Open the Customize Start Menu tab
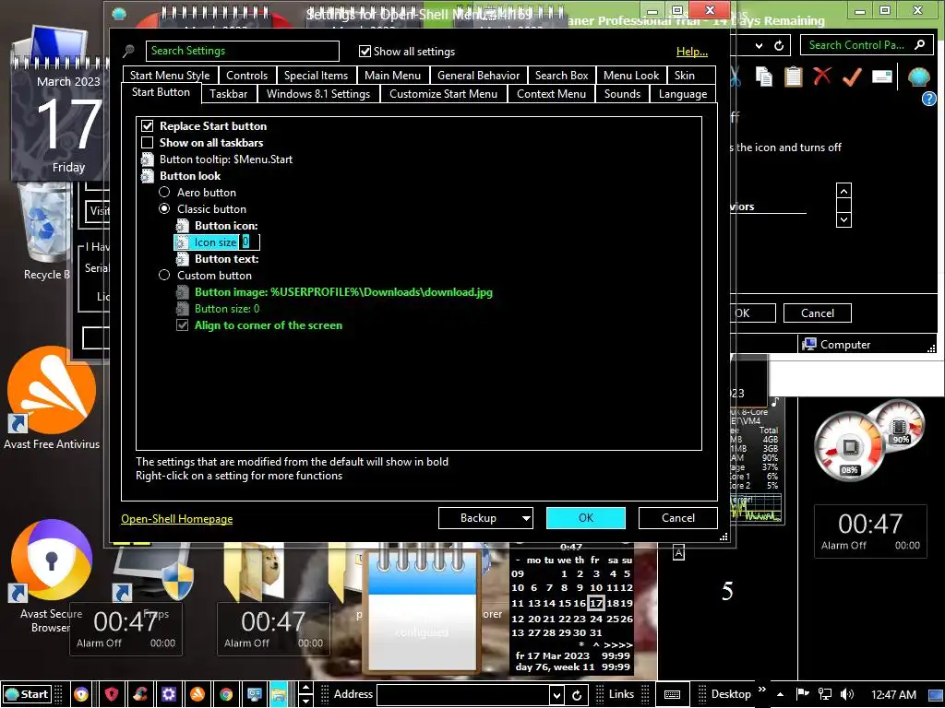 click(x=443, y=94)
